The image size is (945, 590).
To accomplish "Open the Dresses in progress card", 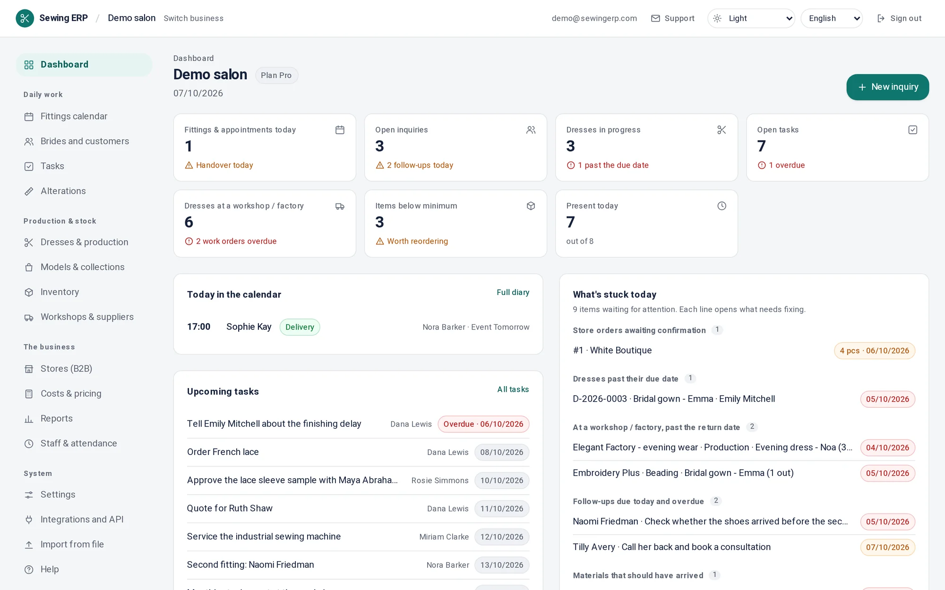I will click(646, 147).
